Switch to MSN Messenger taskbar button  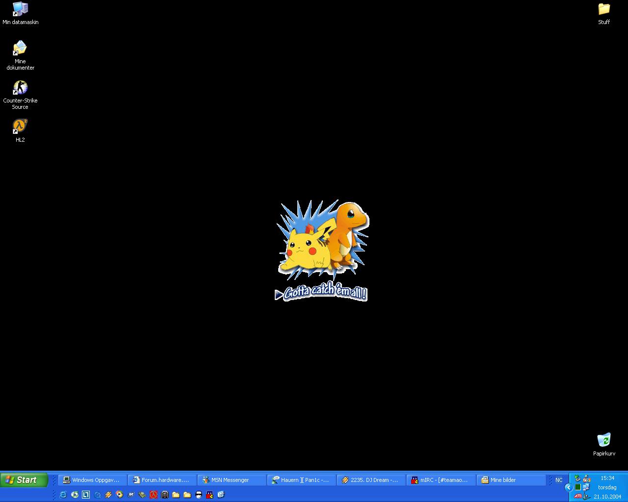pos(231,480)
